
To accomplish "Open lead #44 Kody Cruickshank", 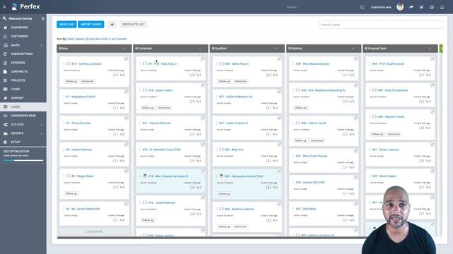I will [x=393, y=90].
